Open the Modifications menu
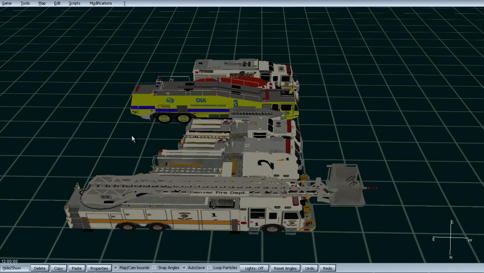This screenshot has width=484, height=273. click(101, 3)
